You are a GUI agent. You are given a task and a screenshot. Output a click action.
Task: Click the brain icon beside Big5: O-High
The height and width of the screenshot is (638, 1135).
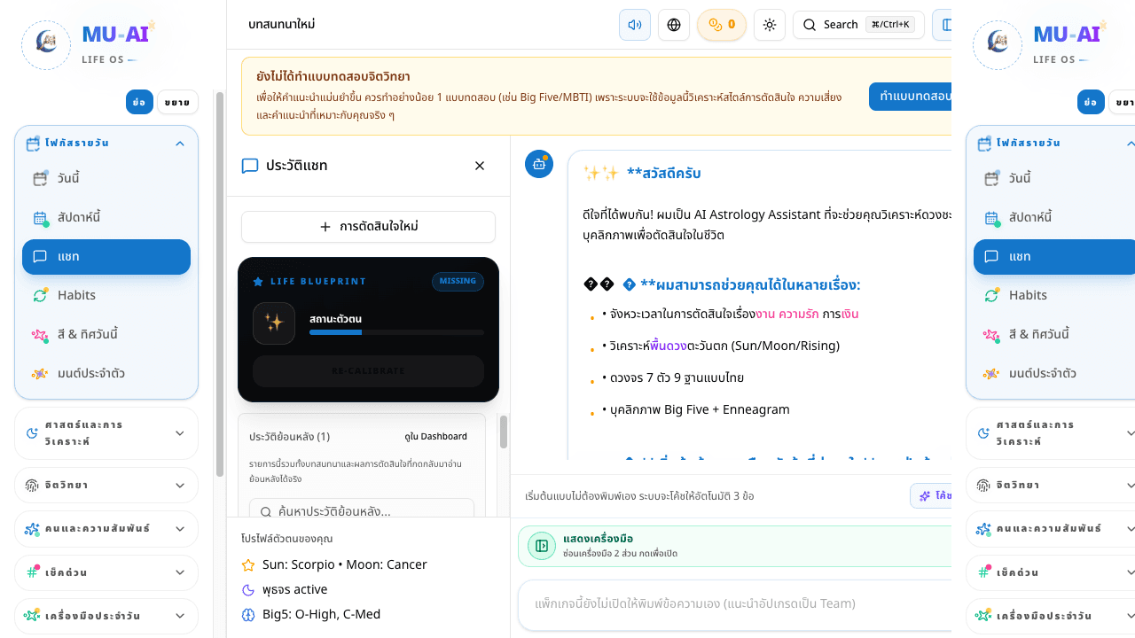tap(248, 614)
